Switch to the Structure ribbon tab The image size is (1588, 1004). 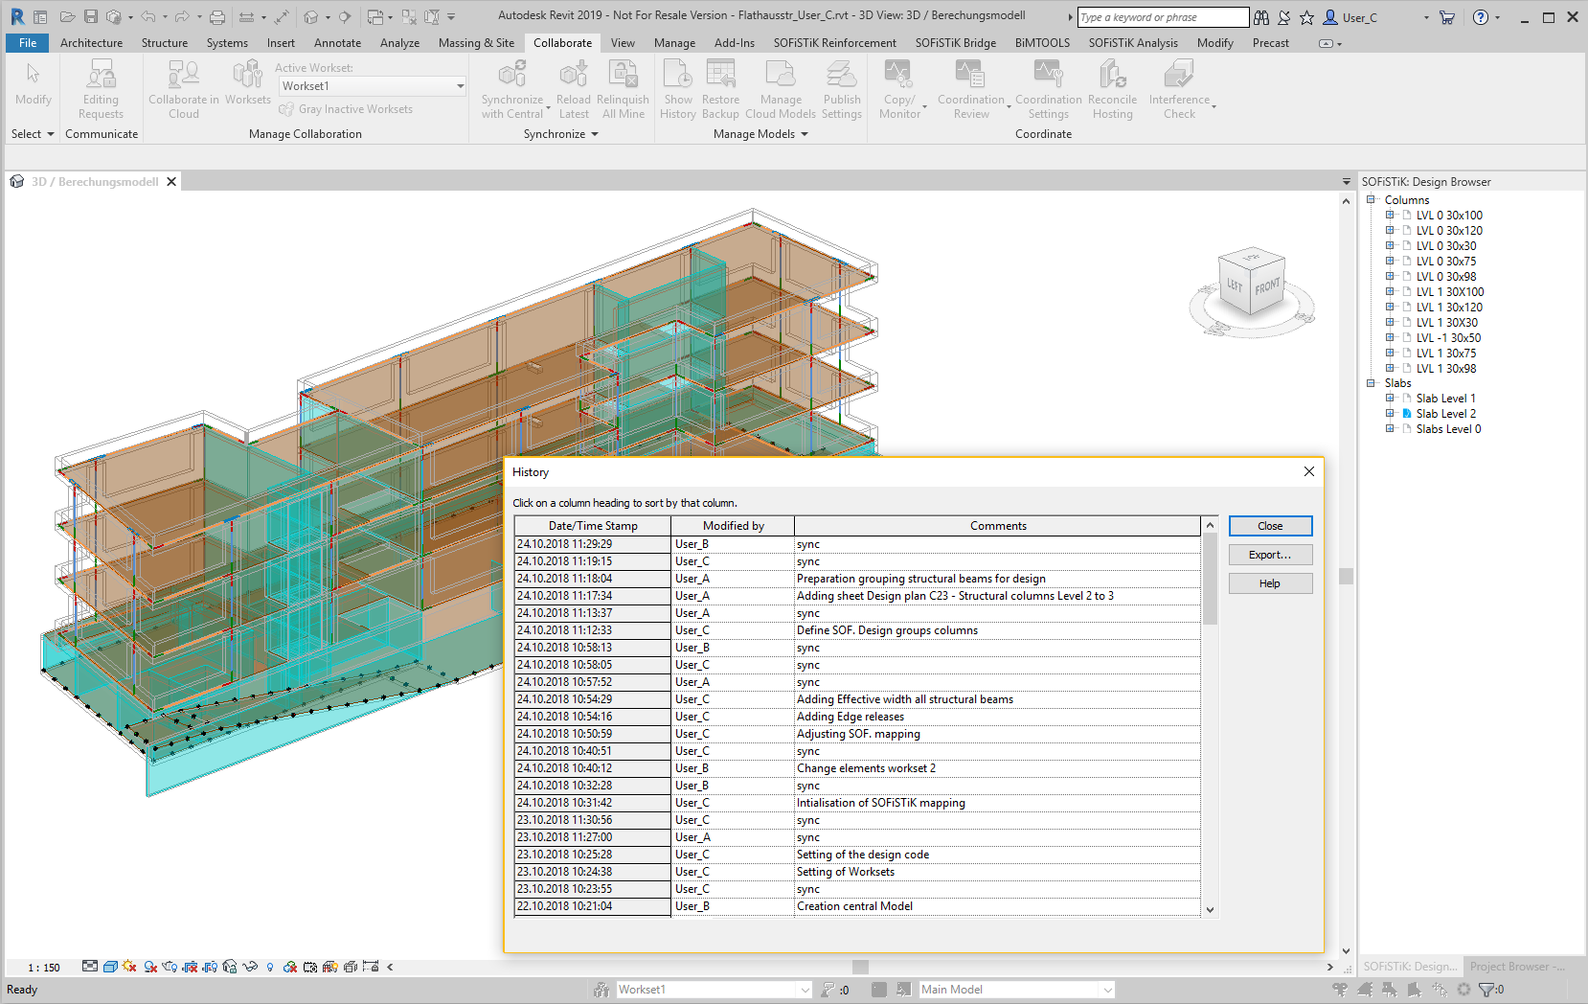(x=165, y=43)
